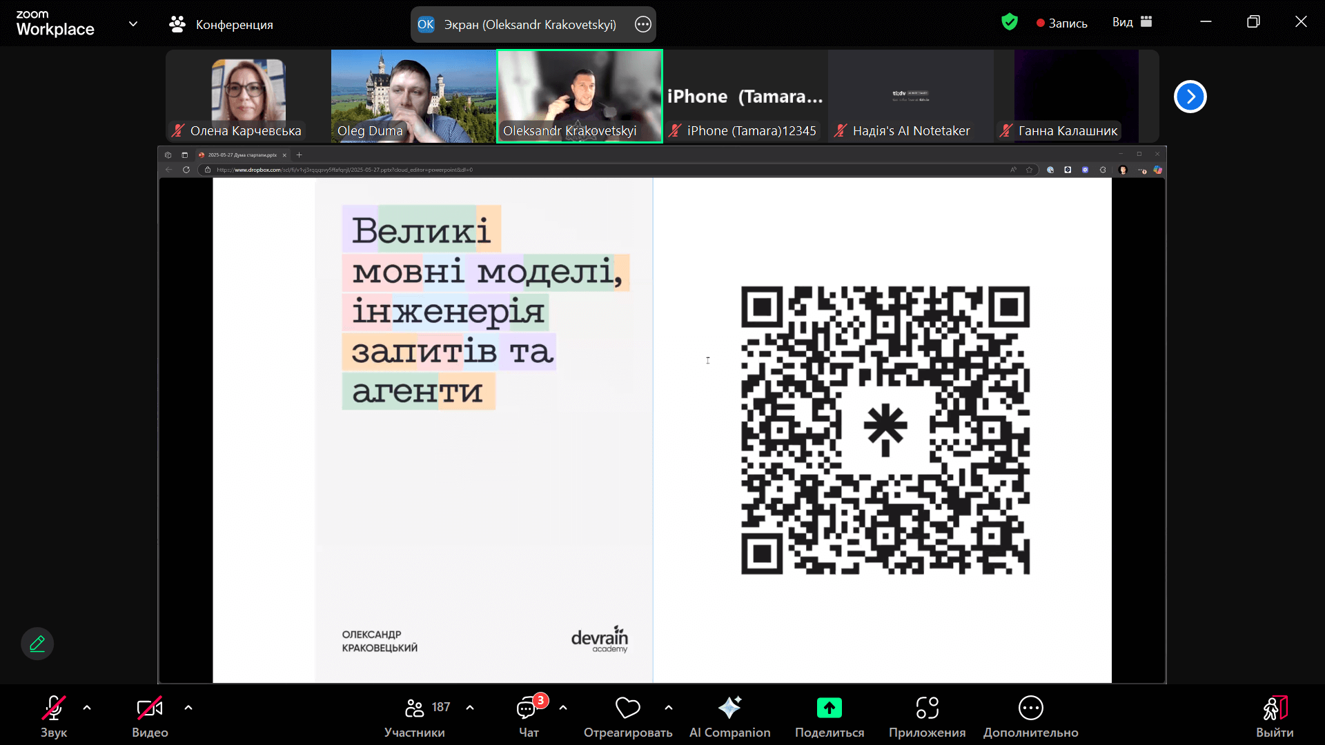Click the green annotate pencil icon
The width and height of the screenshot is (1325, 745).
coord(37,644)
